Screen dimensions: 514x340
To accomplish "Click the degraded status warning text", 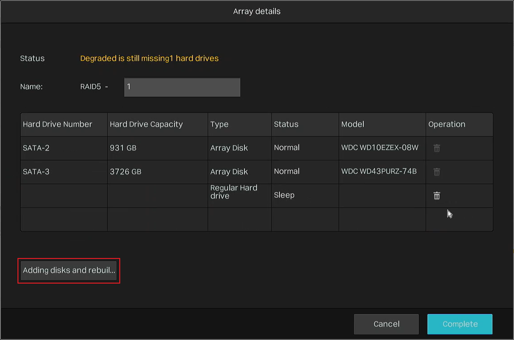I will click(x=149, y=58).
